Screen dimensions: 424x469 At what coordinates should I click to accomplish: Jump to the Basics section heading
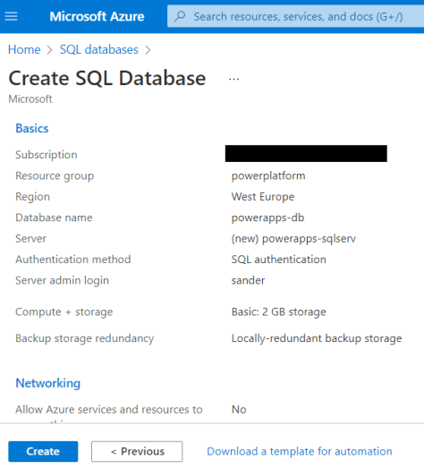pos(32,128)
